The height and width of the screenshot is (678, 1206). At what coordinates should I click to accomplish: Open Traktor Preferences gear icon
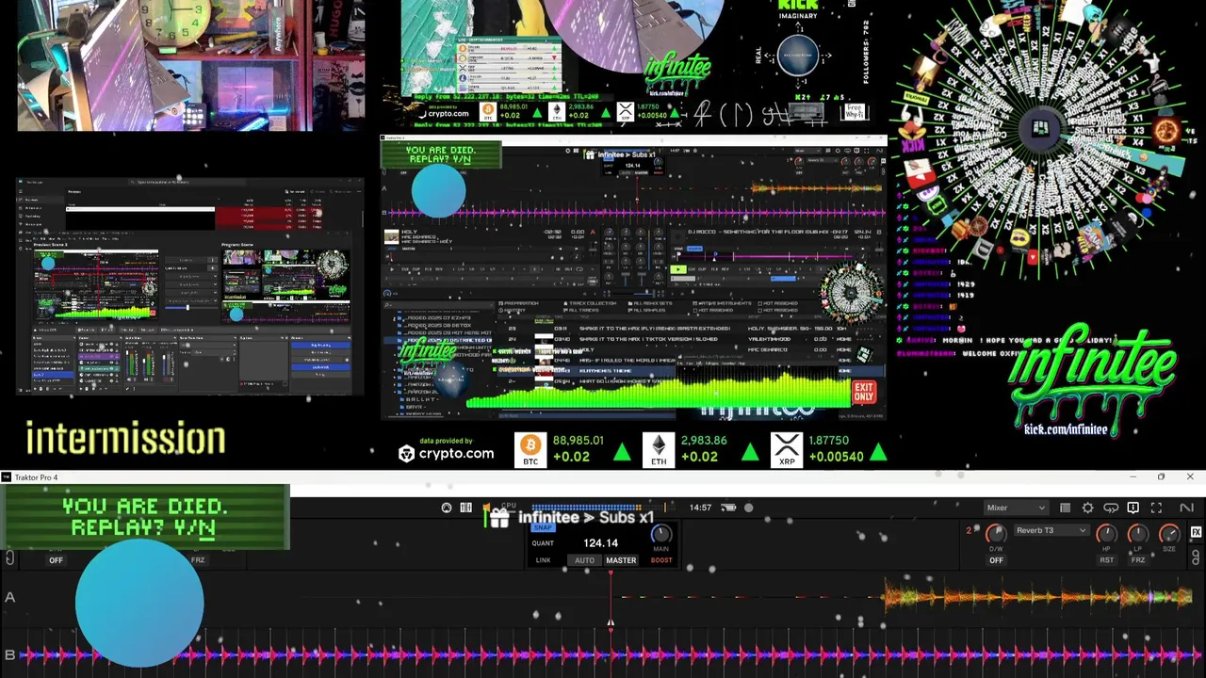(1088, 508)
